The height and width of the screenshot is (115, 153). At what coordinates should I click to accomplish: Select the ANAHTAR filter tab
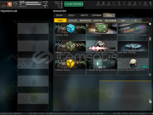tap(98, 21)
